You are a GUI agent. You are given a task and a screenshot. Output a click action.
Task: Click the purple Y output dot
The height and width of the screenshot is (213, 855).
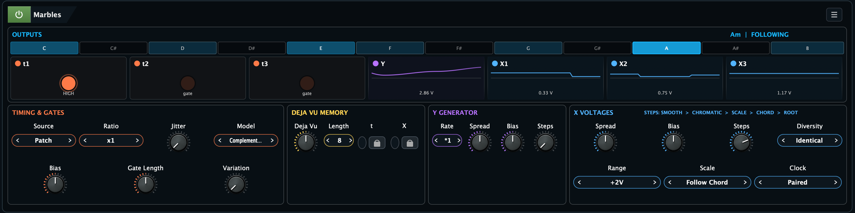click(375, 63)
